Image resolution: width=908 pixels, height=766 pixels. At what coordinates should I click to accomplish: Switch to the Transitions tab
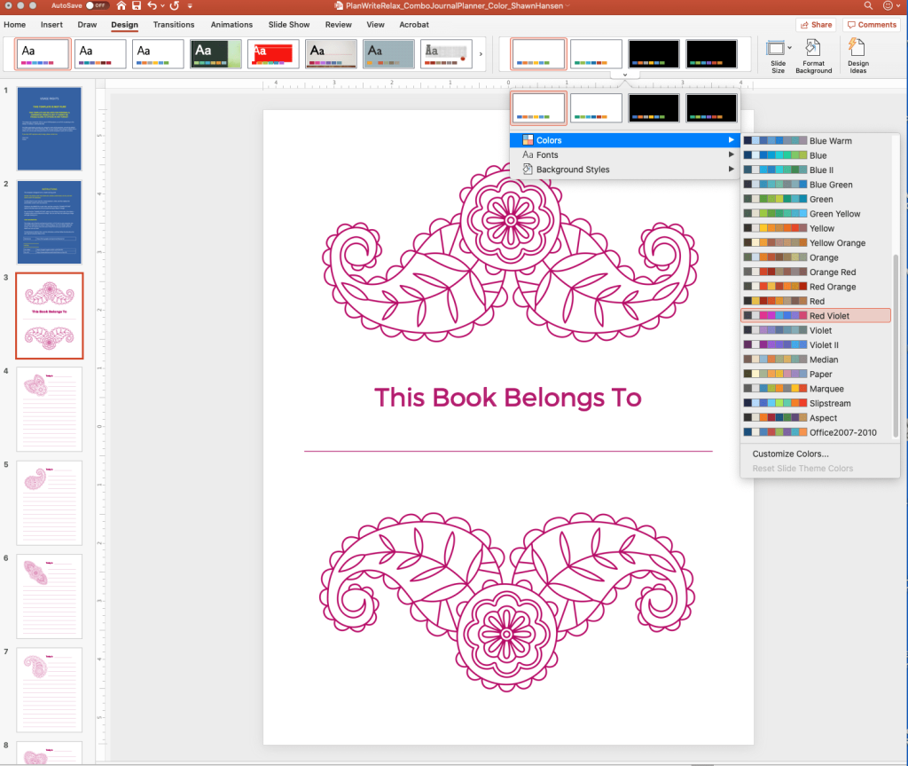pyautogui.click(x=174, y=24)
